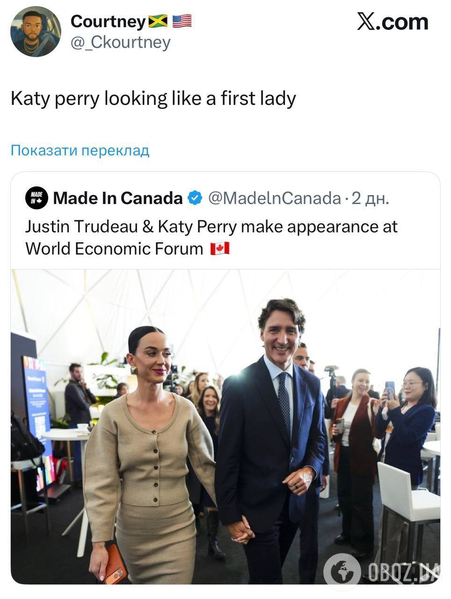Click the "2 дн." timestamp
The height and width of the screenshot is (599, 451).
[x=370, y=198]
